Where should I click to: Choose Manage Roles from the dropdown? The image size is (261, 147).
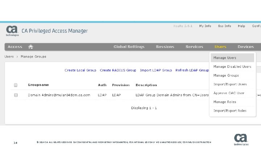pyautogui.click(x=232, y=102)
